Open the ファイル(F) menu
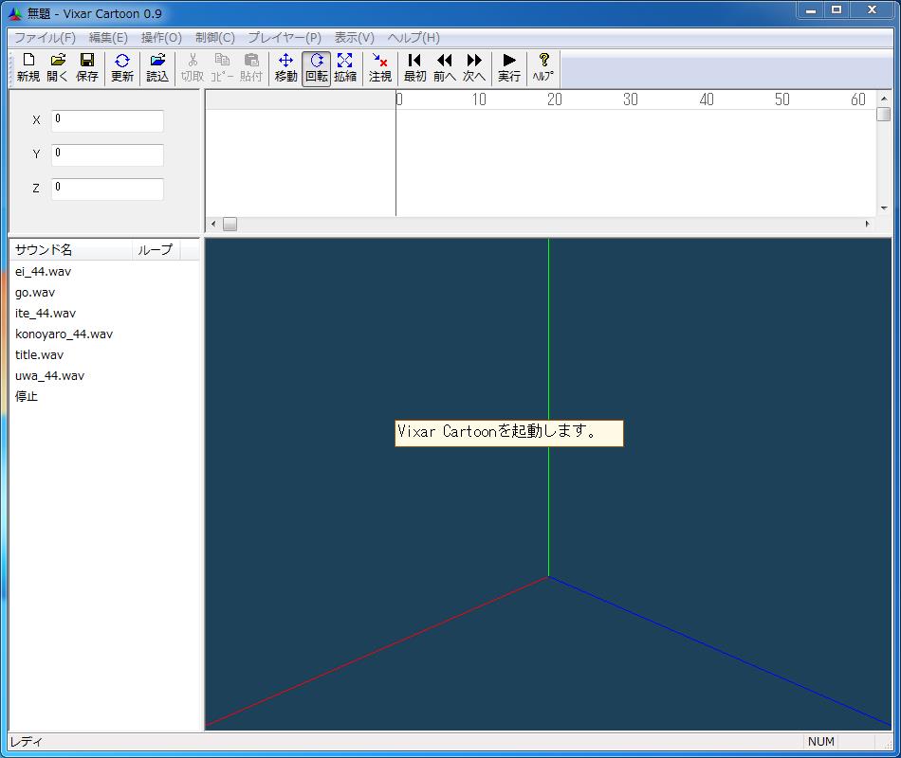Image resolution: width=901 pixels, height=758 pixels. pos(45,38)
